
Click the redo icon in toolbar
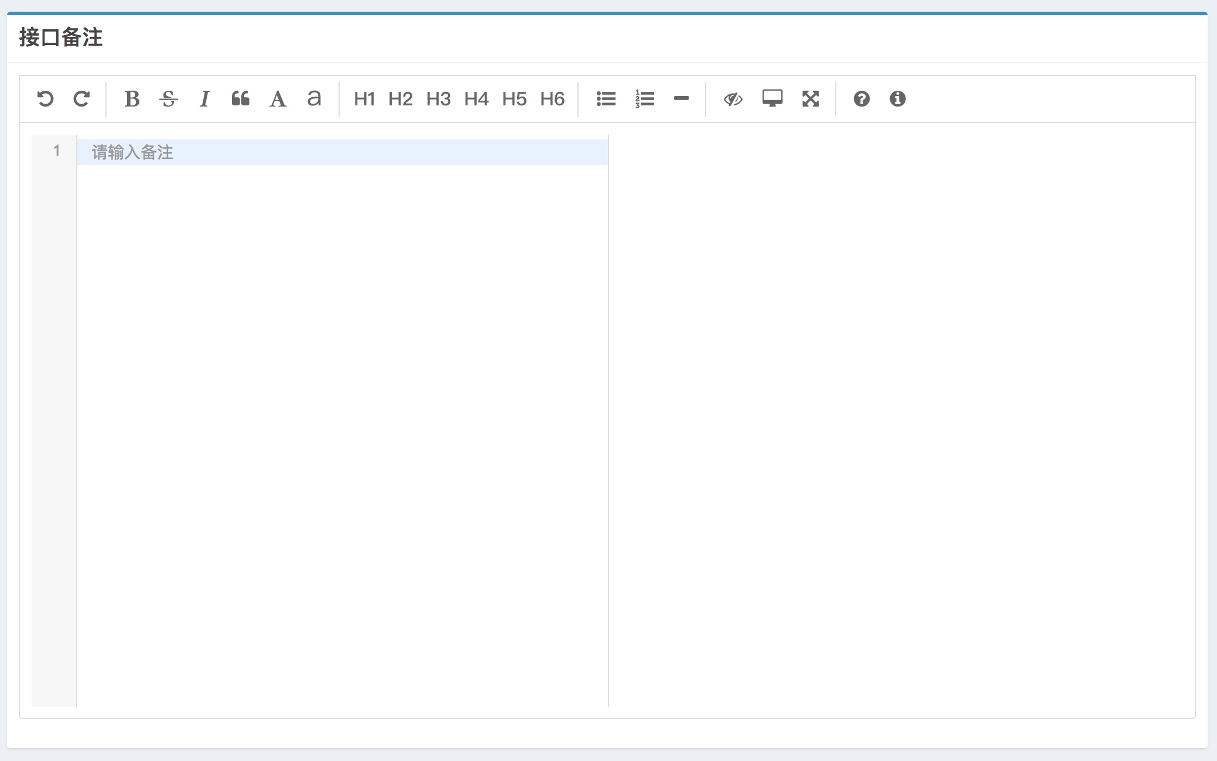pyautogui.click(x=81, y=99)
